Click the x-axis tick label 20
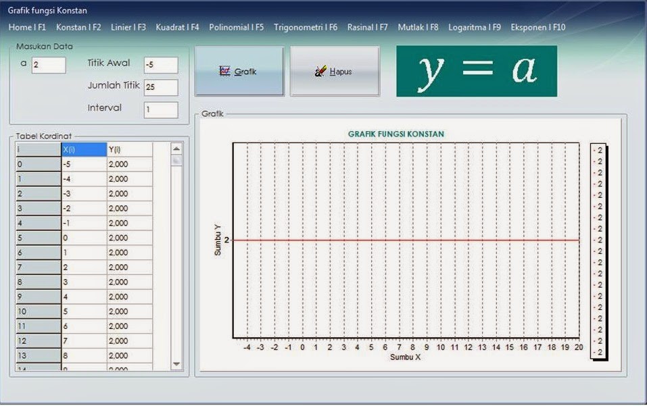The height and width of the screenshot is (406, 647). [x=579, y=347]
